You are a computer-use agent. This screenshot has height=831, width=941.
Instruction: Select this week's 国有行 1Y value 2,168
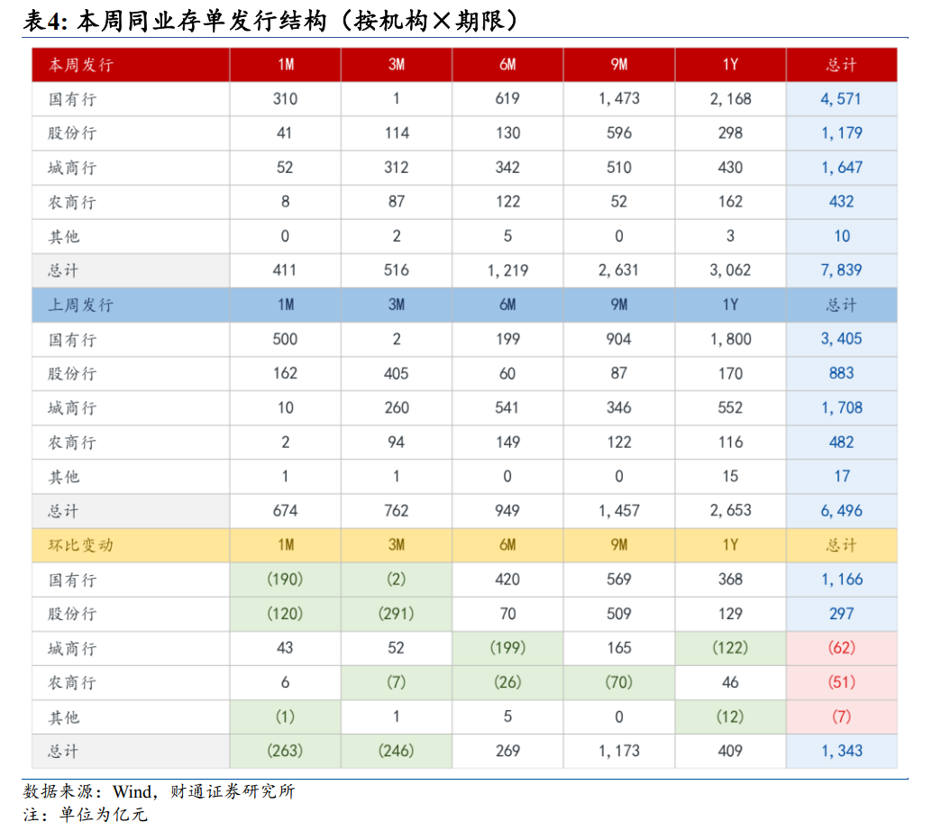coord(730,98)
